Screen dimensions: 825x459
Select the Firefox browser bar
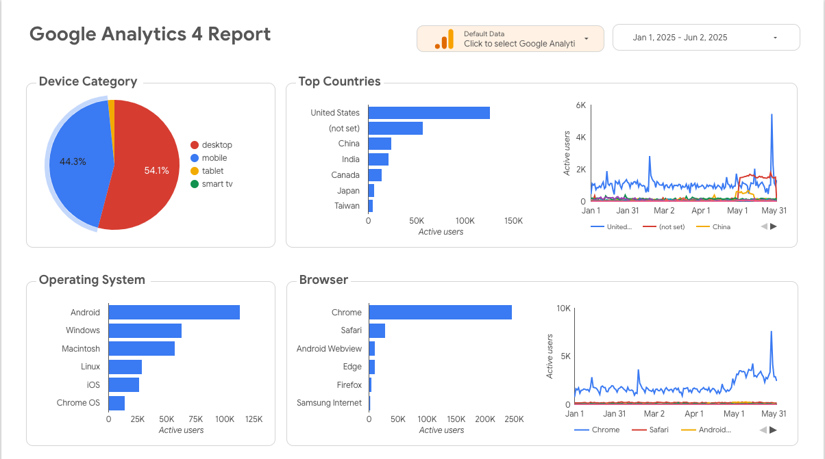370,385
